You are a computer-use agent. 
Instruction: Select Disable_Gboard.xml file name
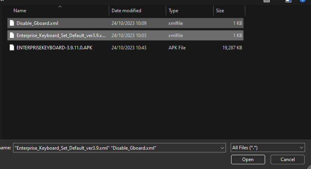37,23
